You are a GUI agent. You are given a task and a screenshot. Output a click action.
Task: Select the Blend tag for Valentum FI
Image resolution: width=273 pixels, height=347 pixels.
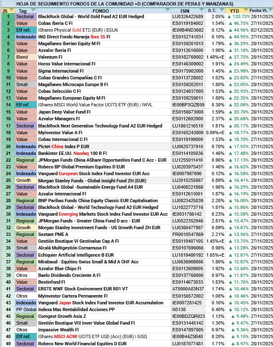pos(22,57)
